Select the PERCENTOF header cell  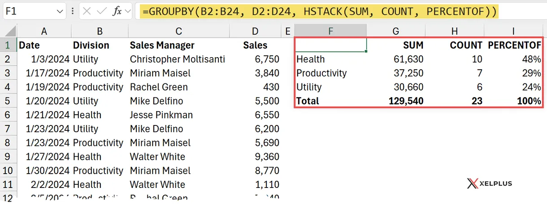tap(514, 45)
